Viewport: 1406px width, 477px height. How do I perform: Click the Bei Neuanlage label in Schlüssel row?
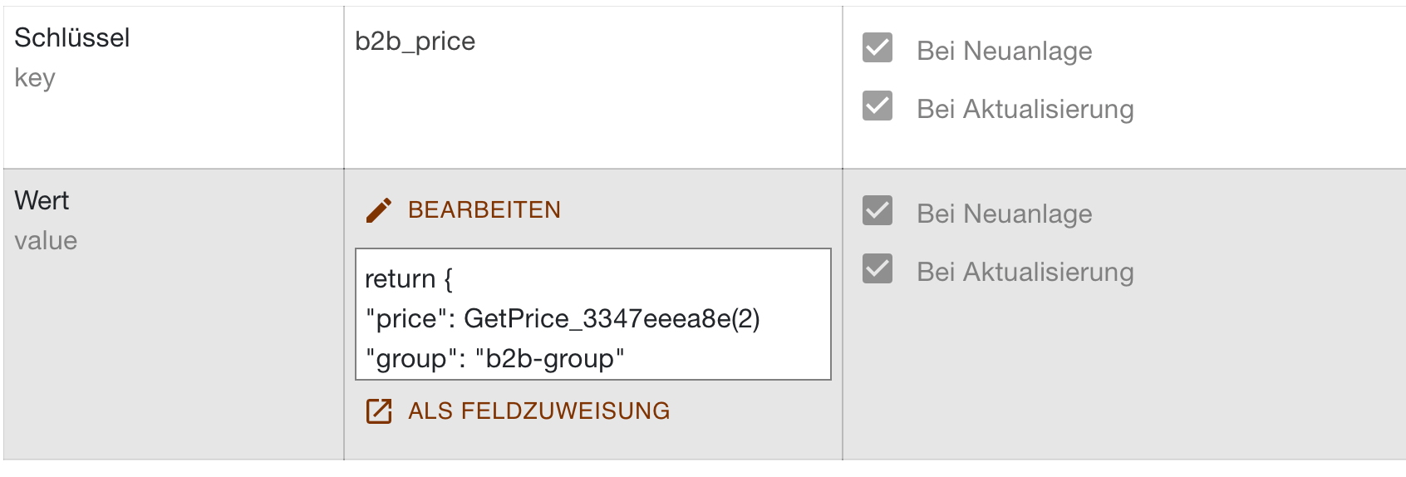pos(1005,51)
